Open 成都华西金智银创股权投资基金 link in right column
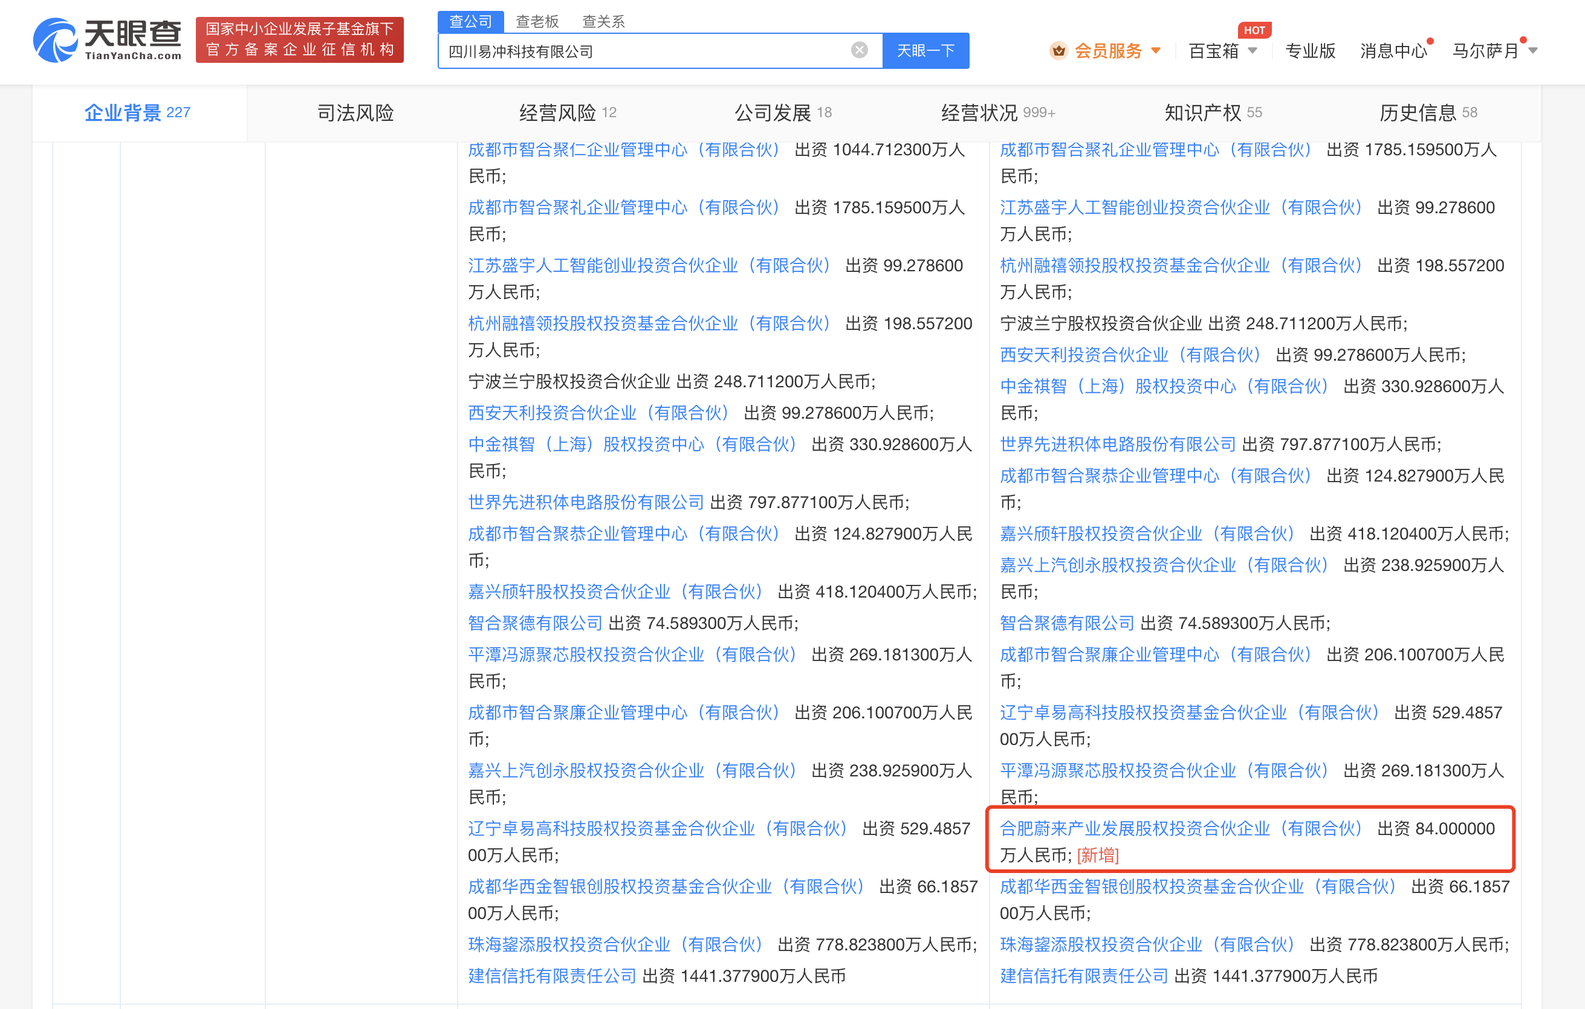This screenshot has width=1585, height=1009. tap(1198, 887)
